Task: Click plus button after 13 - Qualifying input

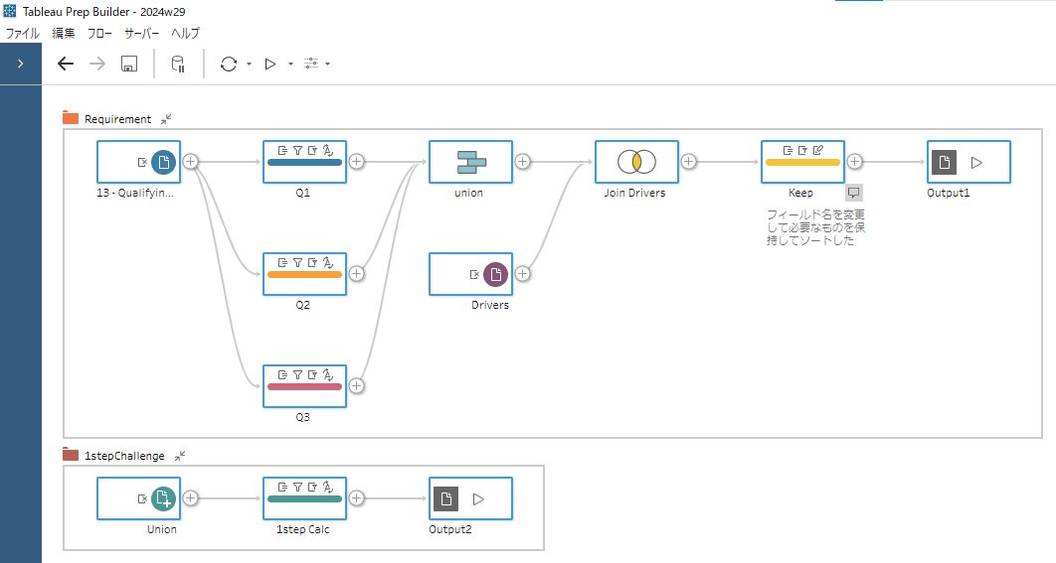Action: [191, 162]
